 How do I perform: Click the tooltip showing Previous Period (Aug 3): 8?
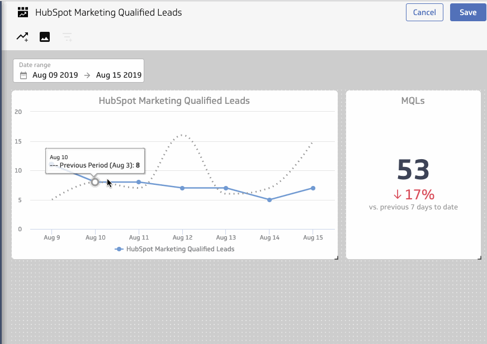pyautogui.click(x=95, y=161)
